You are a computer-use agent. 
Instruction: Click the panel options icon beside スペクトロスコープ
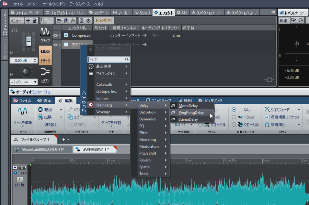pyautogui.click(x=273, y=12)
